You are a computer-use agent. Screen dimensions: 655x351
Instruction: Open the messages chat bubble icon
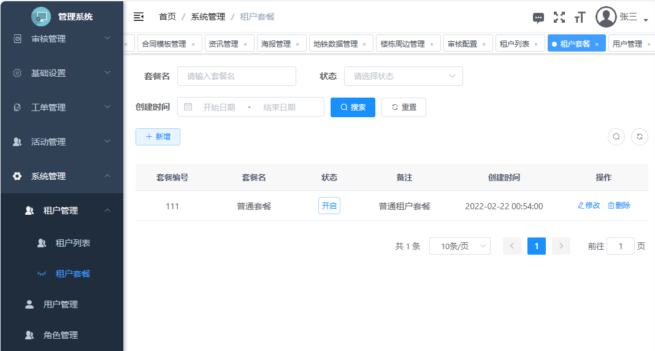point(538,18)
